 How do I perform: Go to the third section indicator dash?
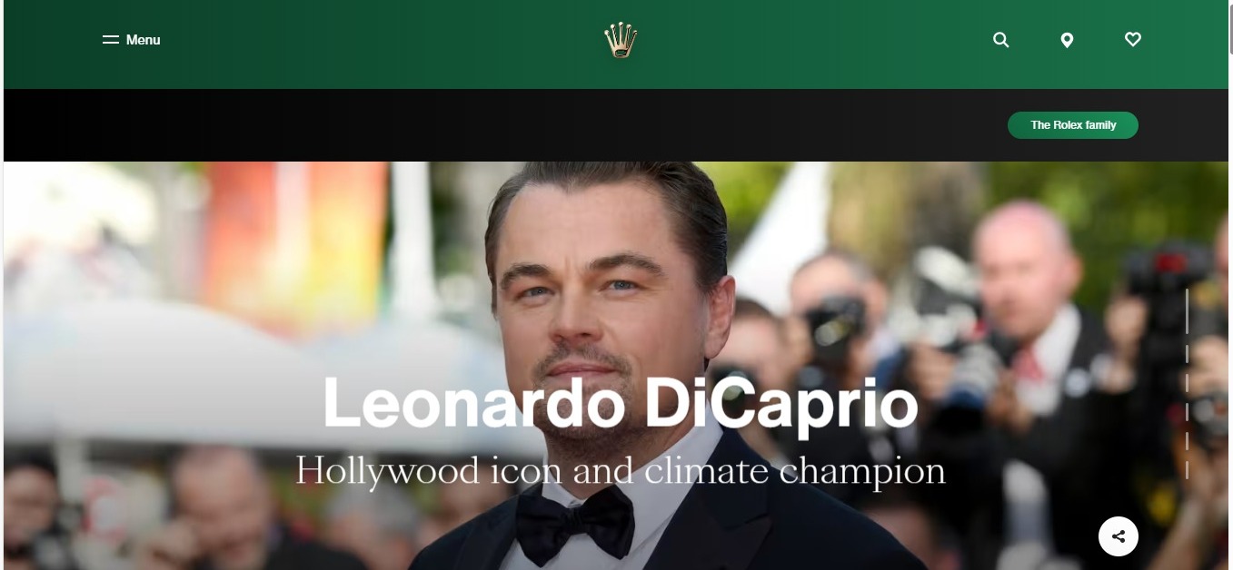pos(1187,383)
